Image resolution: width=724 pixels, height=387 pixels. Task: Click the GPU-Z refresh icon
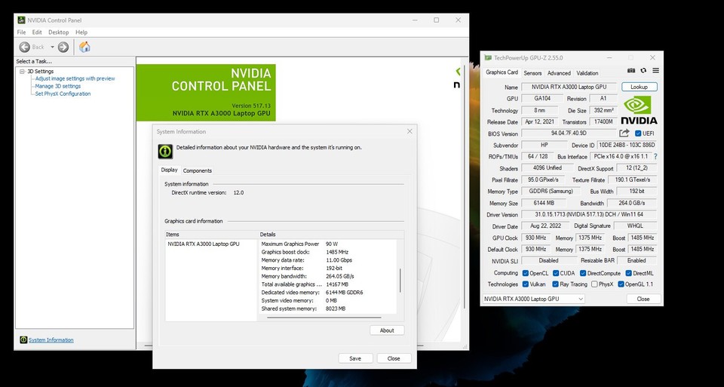[643, 71]
